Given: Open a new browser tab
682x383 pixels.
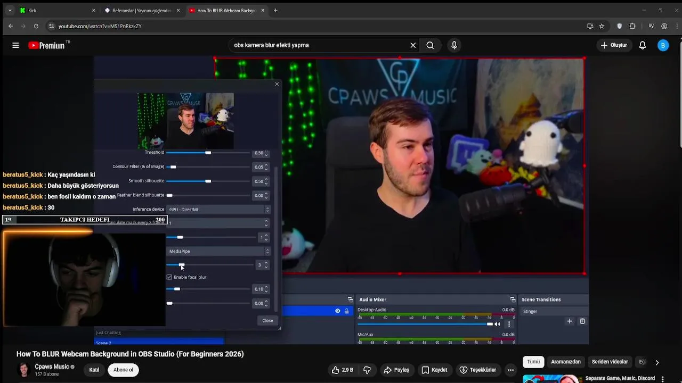Looking at the screenshot, I should (275, 10).
